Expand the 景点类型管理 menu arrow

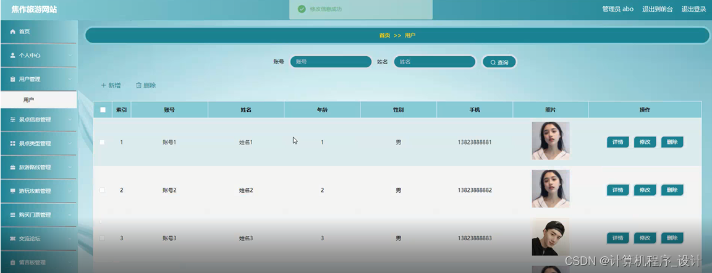point(70,143)
